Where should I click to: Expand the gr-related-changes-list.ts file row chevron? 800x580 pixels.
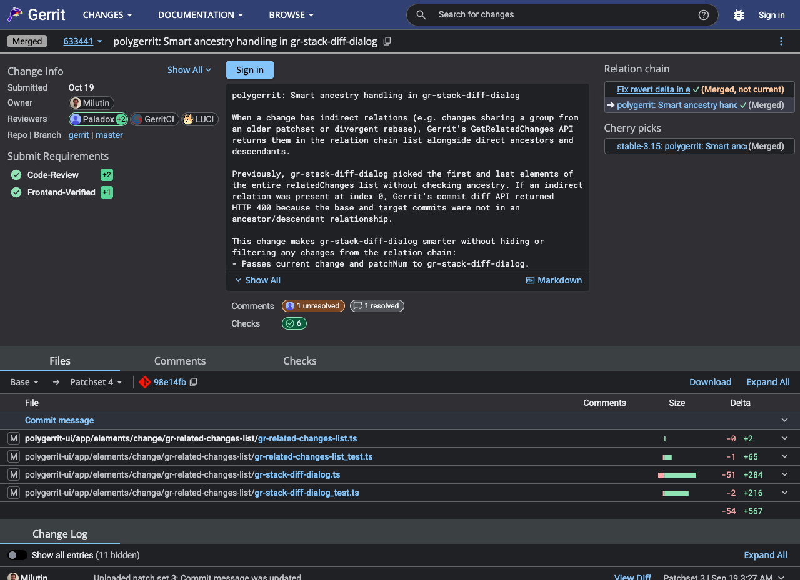[785, 438]
